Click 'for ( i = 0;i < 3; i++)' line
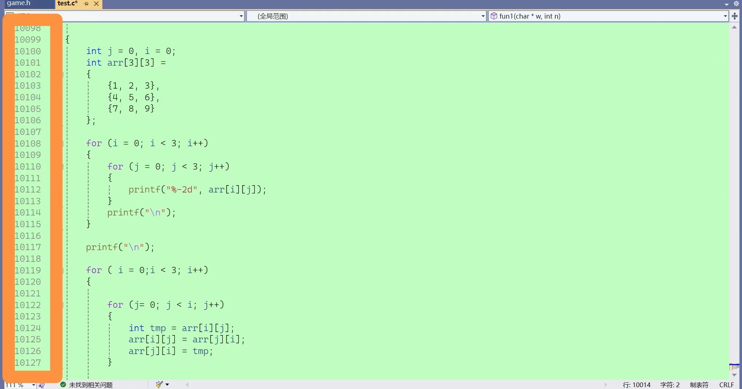This screenshot has width=742, height=389. [147, 270]
